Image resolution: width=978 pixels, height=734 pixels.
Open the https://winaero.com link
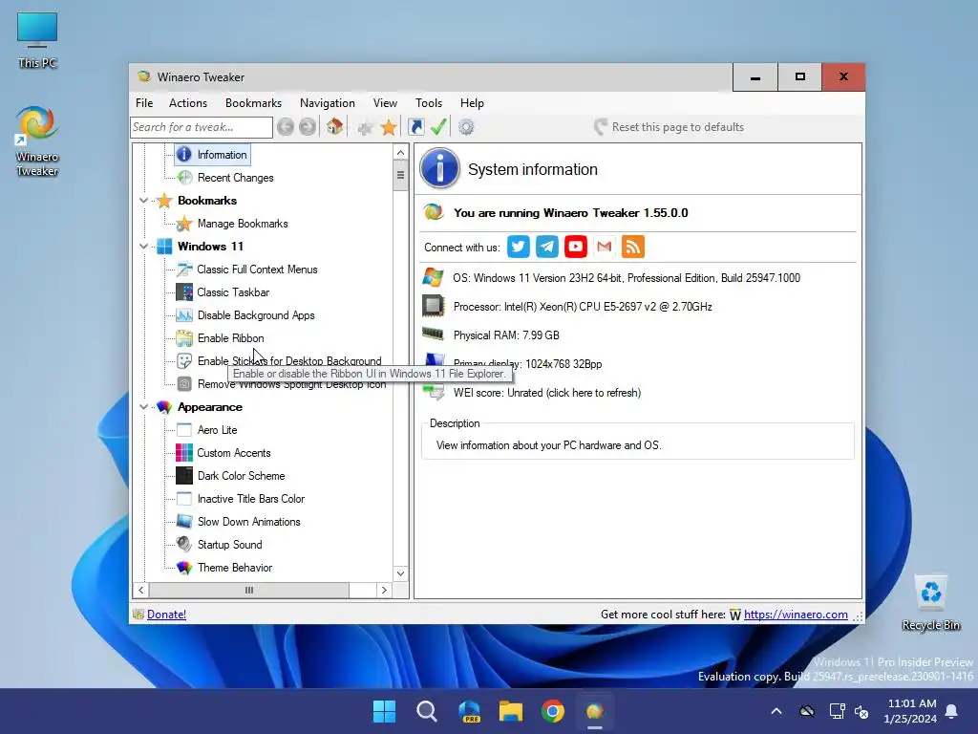(x=796, y=615)
